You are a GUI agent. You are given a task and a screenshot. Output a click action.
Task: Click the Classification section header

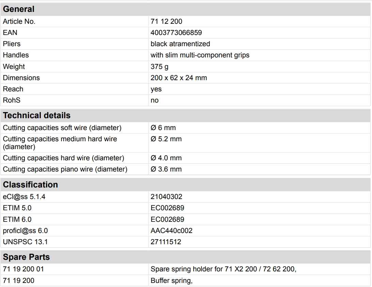(30, 185)
